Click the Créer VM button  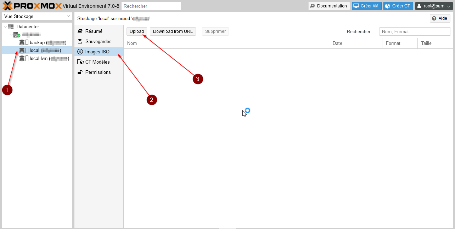pos(366,6)
